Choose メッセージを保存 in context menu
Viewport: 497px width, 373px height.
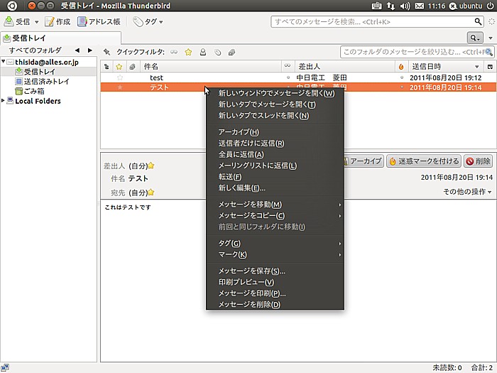click(275, 271)
